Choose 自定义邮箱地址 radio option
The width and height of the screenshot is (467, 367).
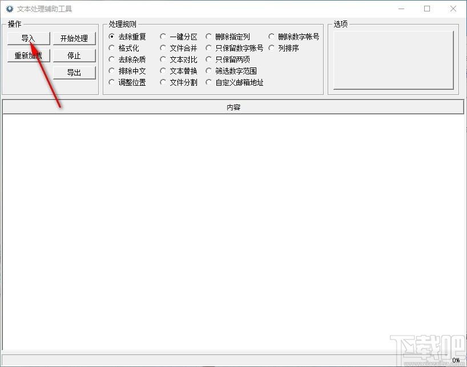[x=235, y=82]
